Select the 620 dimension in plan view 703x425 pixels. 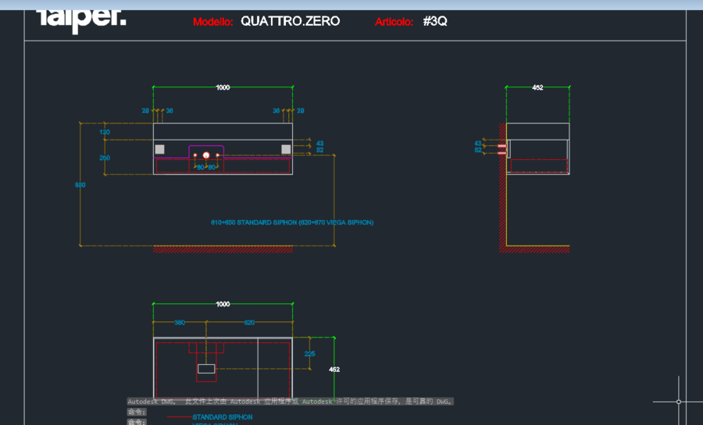[249, 323]
